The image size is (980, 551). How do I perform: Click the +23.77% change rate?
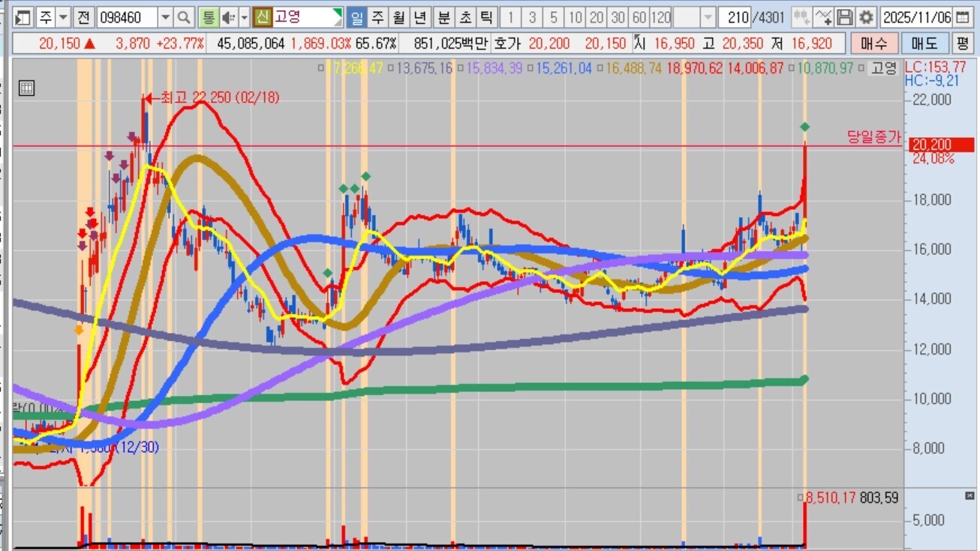[179, 43]
